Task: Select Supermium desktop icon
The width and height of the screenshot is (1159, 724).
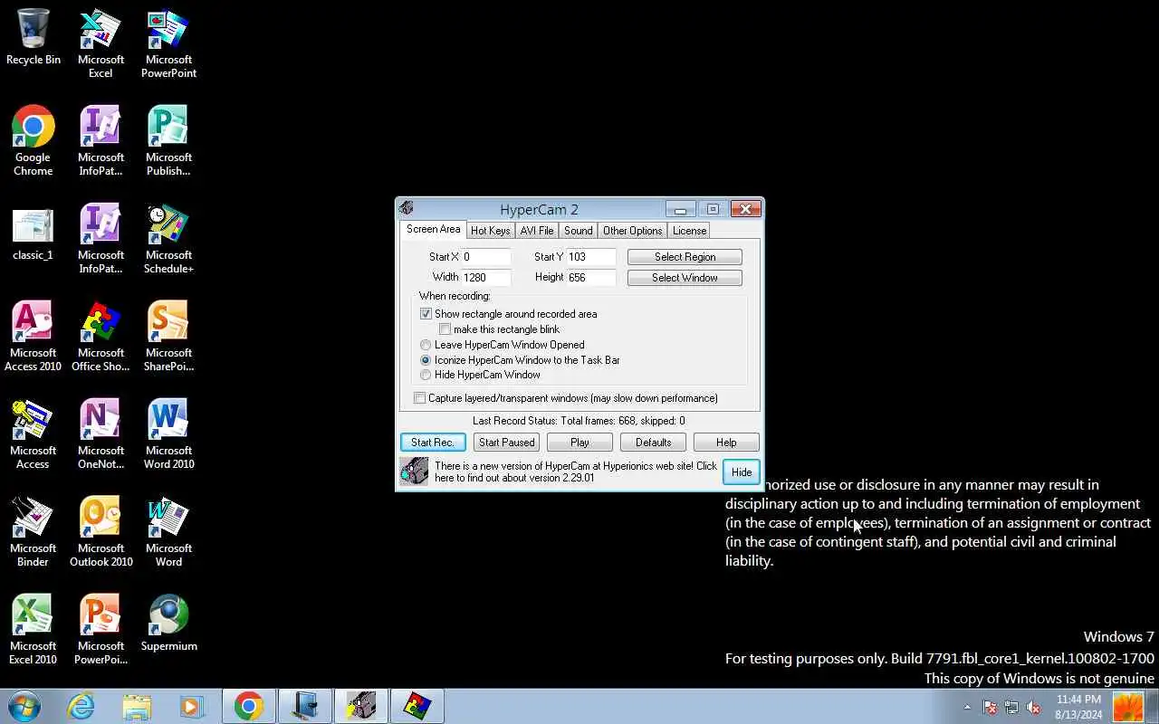Action: (168, 623)
